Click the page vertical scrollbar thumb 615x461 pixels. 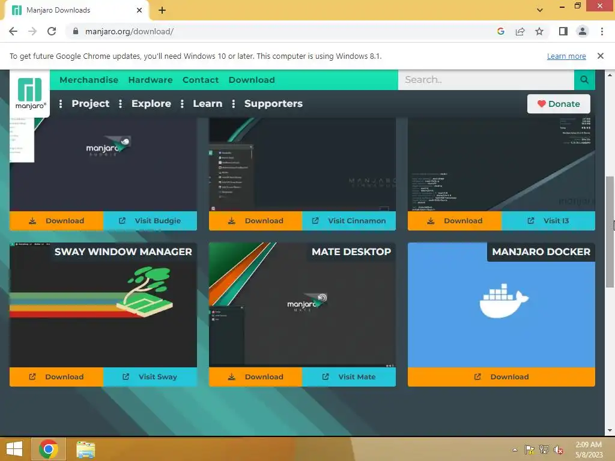tap(610, 231)
